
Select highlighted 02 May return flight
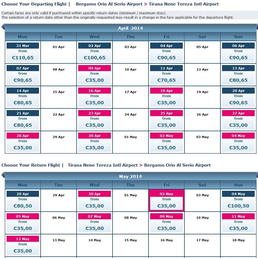click(166, 200)
